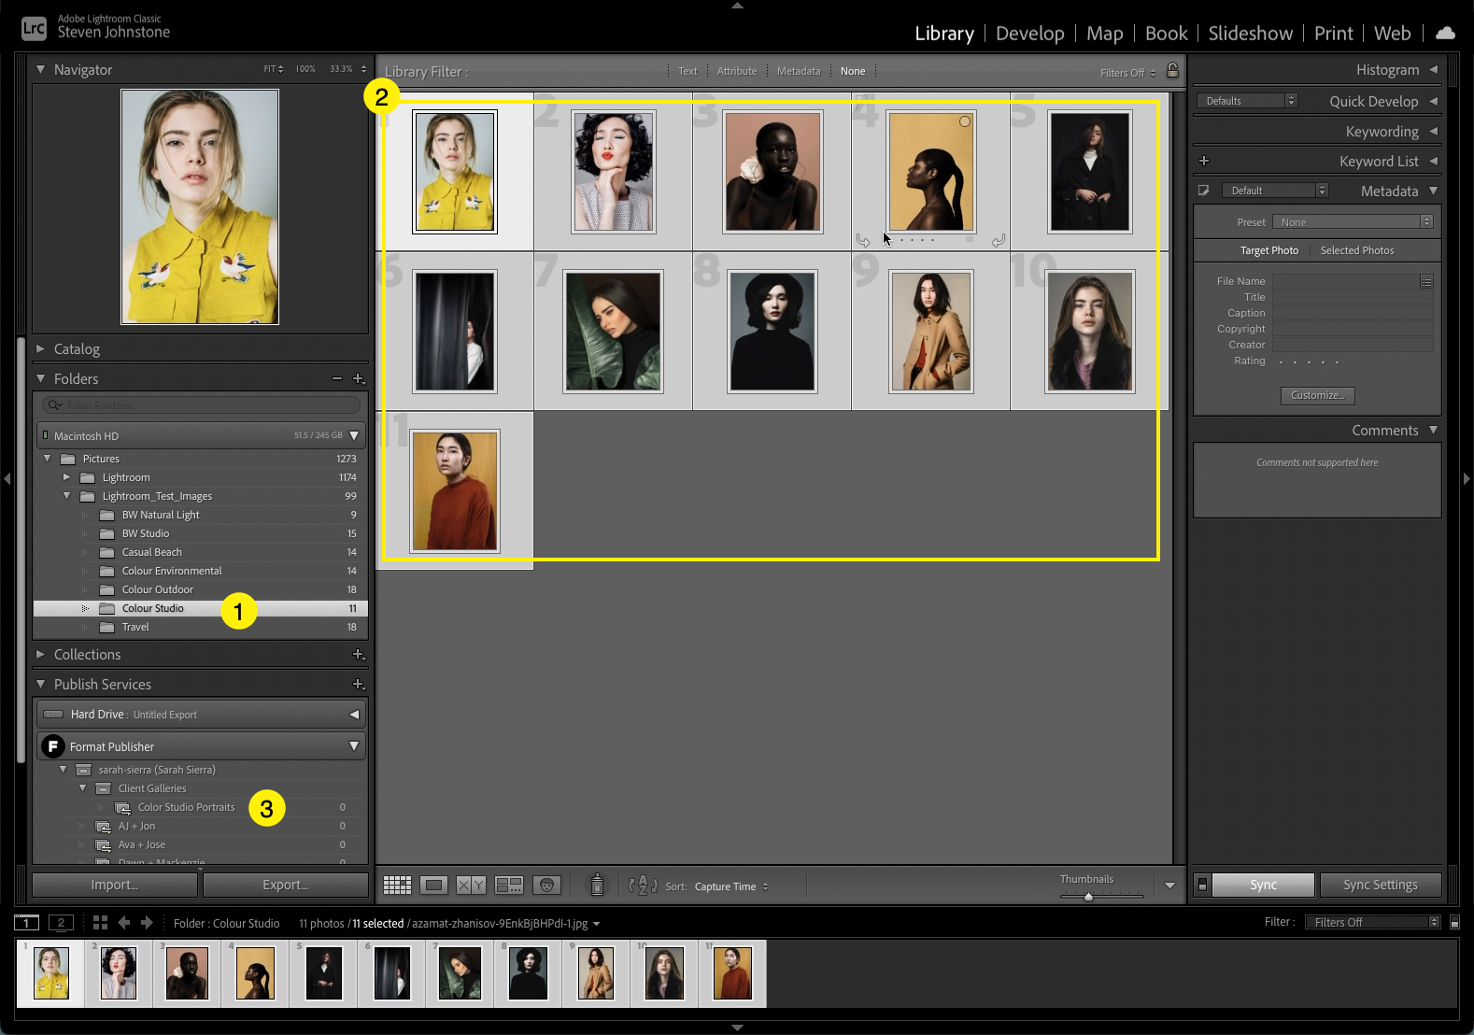Open People view face icon
The height and width of the screenshot is (1035, 1474).
coord(546,886)
